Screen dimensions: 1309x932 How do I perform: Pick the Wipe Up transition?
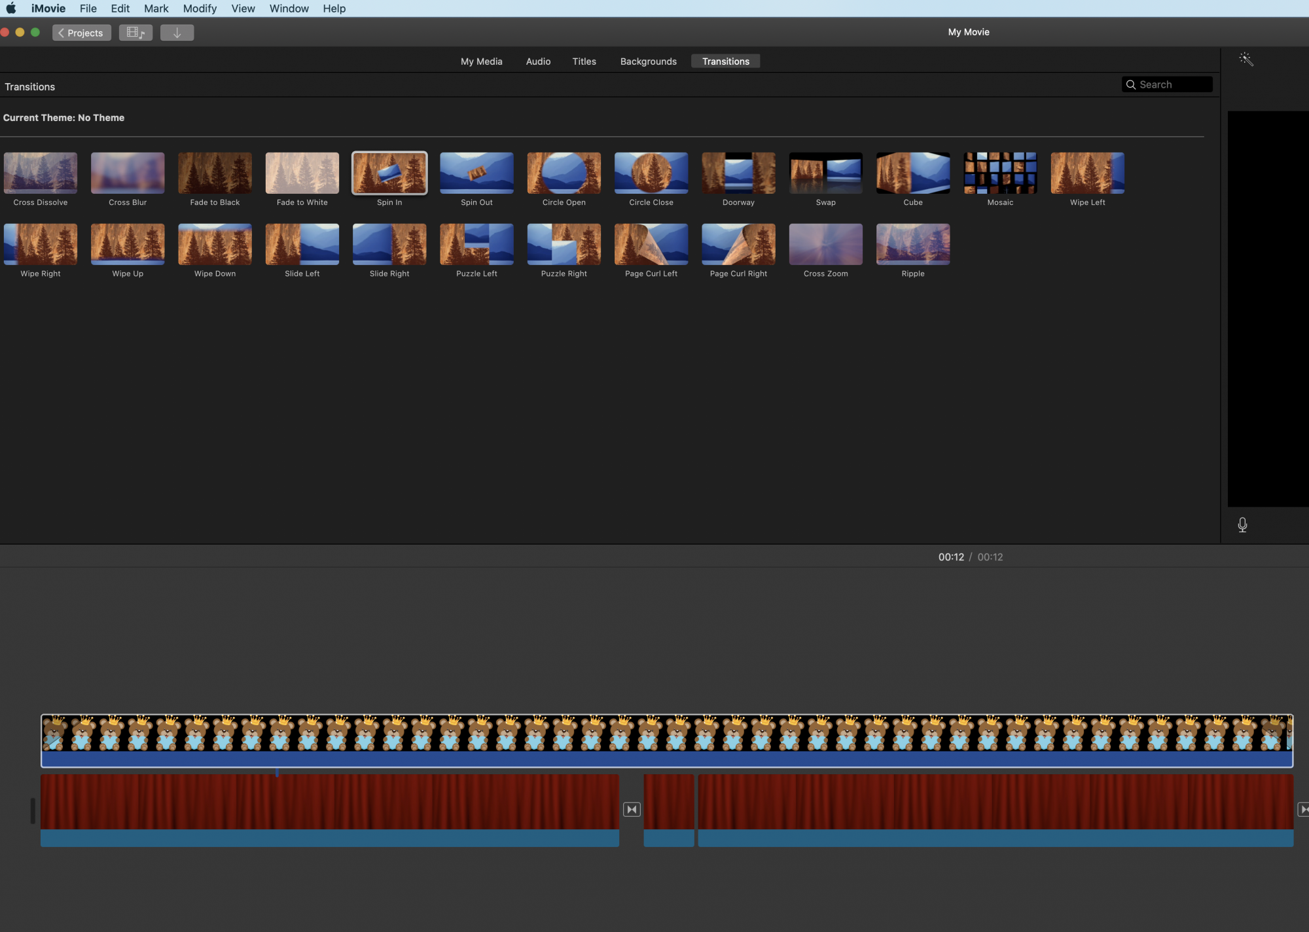click(x=128, y=244)
